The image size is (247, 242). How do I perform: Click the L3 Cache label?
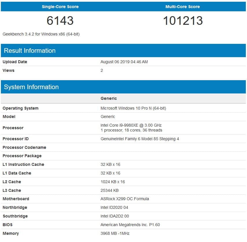point(12,190)
